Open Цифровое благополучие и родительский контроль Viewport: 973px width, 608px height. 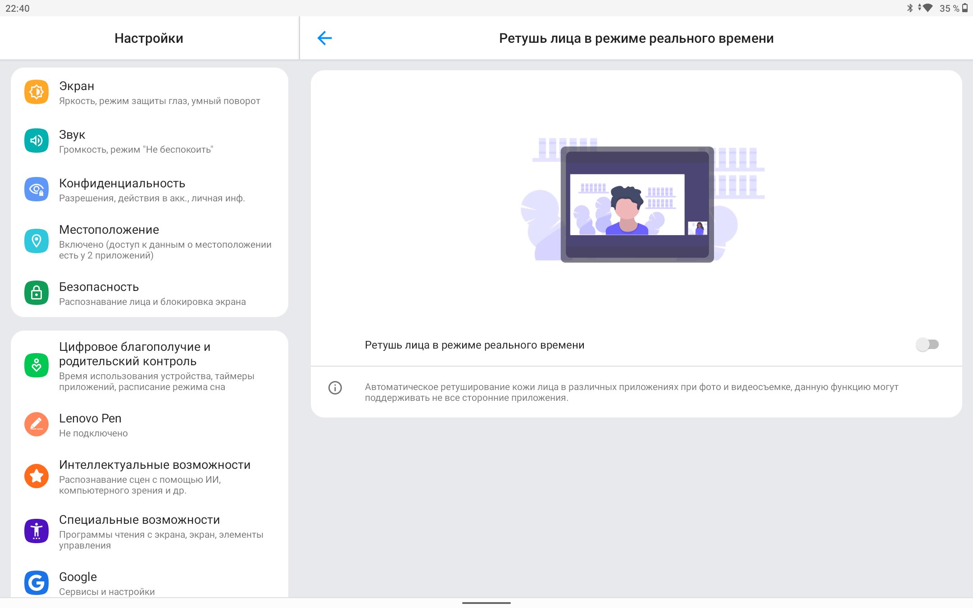click(x=156, y=366)
